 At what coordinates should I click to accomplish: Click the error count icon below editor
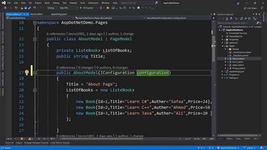click(x=22, y=139)
